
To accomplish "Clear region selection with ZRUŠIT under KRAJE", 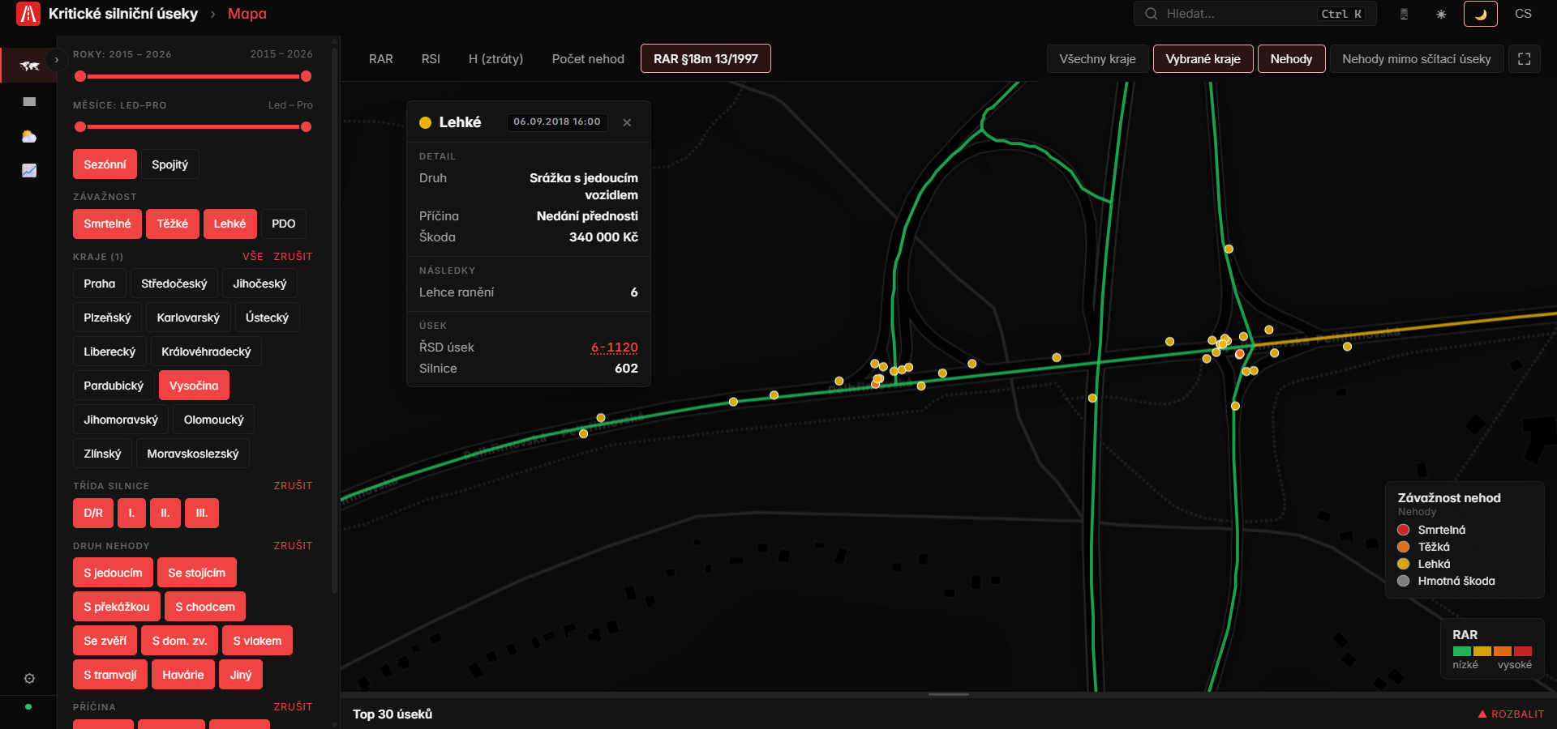I will [293, 256].
